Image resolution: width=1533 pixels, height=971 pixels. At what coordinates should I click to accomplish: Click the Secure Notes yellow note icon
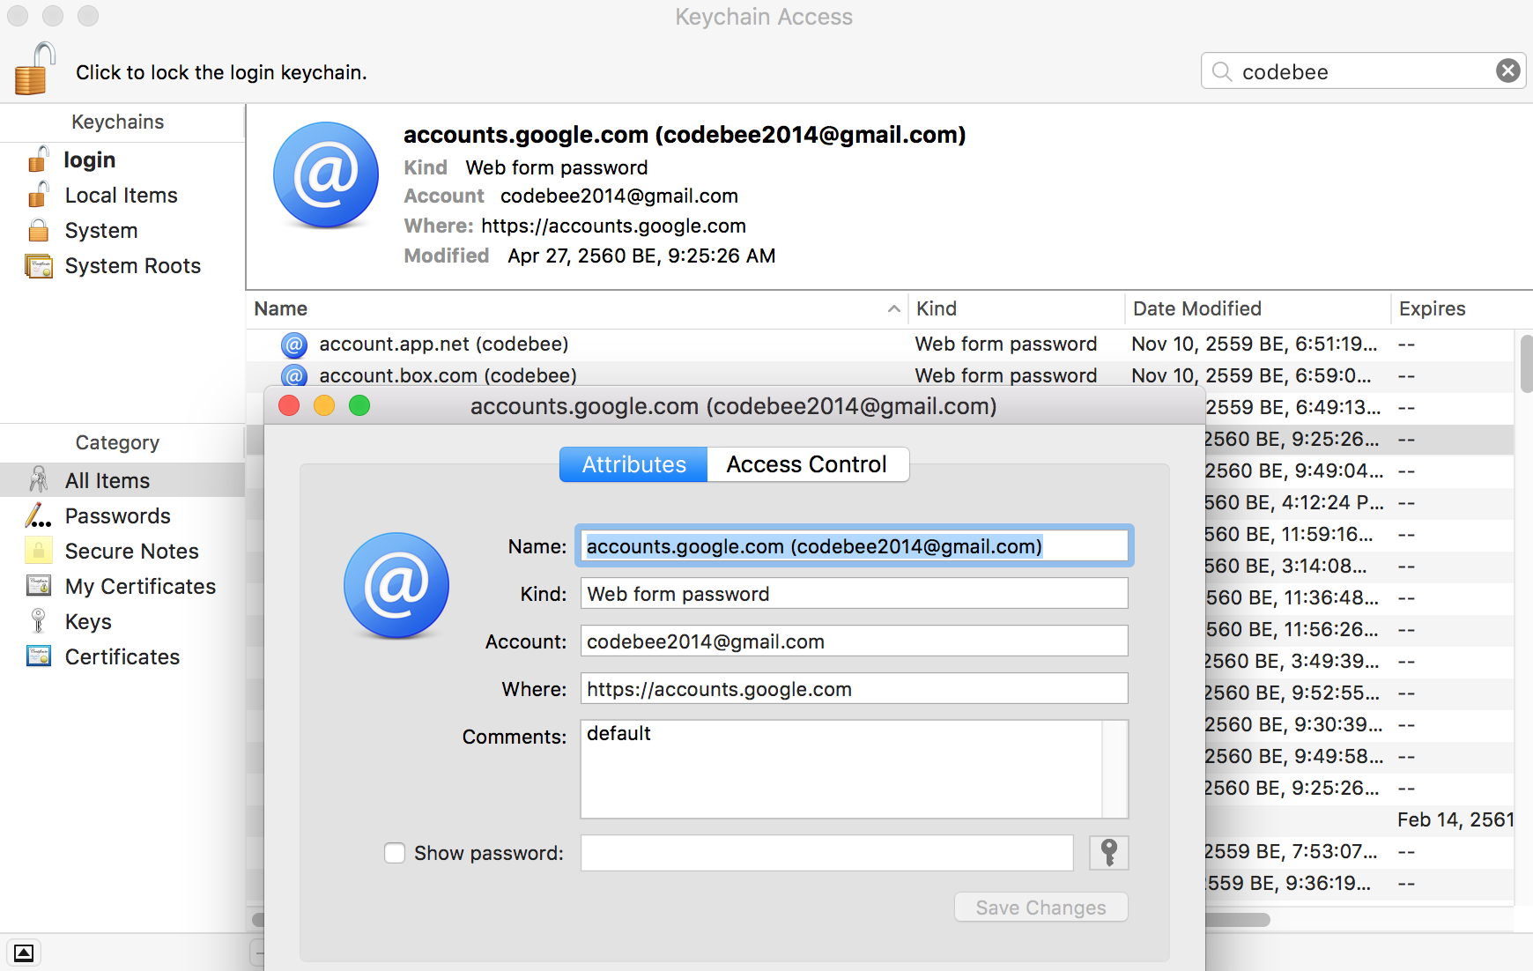[39, 550]
